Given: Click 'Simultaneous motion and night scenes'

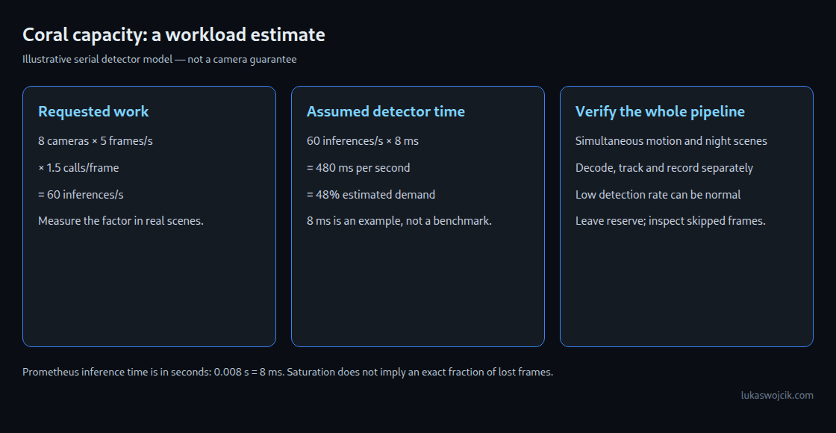Looking at the screenshot, I should point(671,141).
